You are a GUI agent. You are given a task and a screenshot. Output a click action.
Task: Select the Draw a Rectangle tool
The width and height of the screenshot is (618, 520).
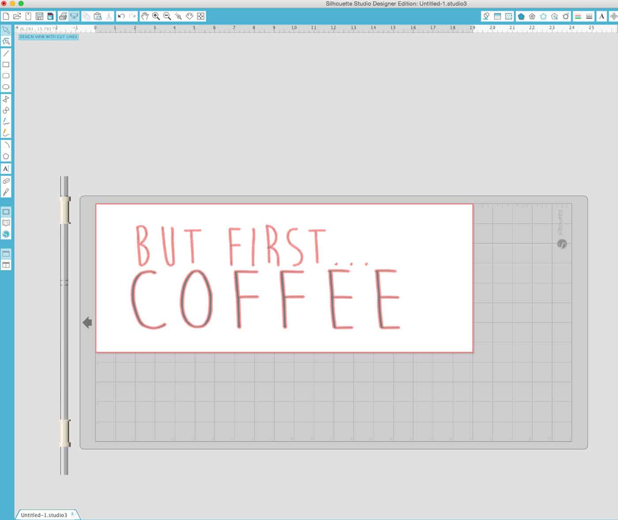[6, 64]
